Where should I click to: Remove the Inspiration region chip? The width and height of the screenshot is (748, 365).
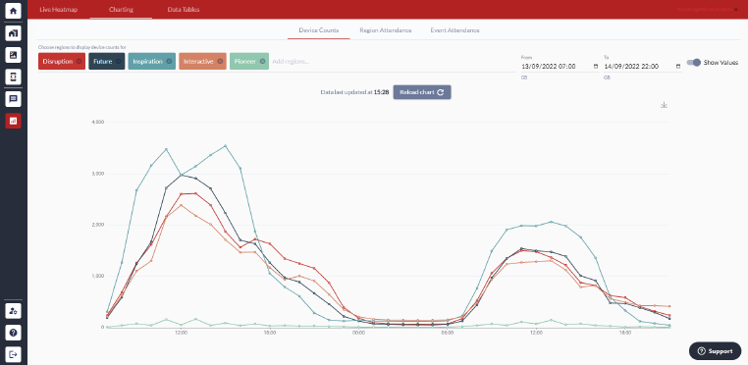tap(170, 61)
